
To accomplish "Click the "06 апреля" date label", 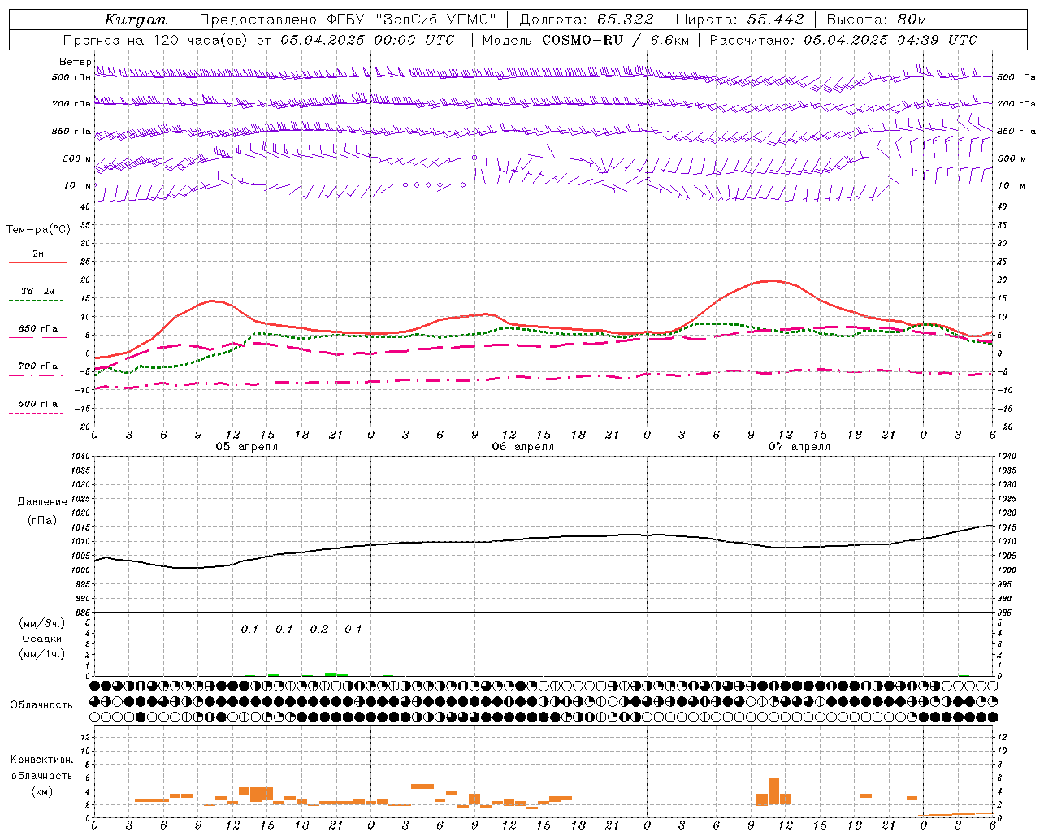I will (522, 447).
